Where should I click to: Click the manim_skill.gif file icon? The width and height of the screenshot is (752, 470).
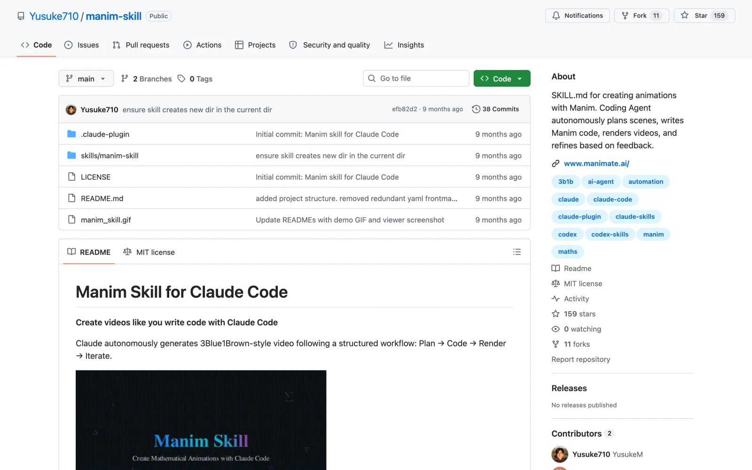click(71, 219)
